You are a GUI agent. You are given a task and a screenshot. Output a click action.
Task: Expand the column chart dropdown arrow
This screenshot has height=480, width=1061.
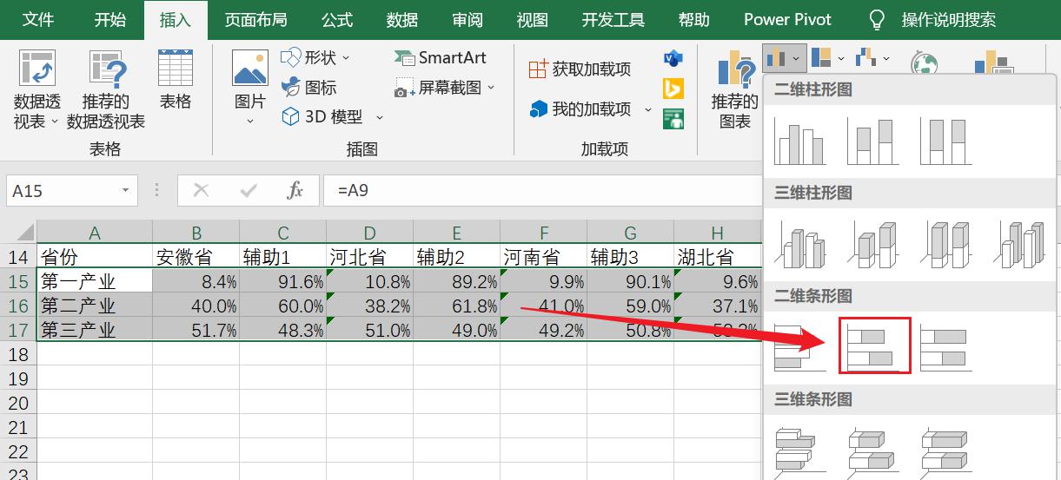[797, 59]
